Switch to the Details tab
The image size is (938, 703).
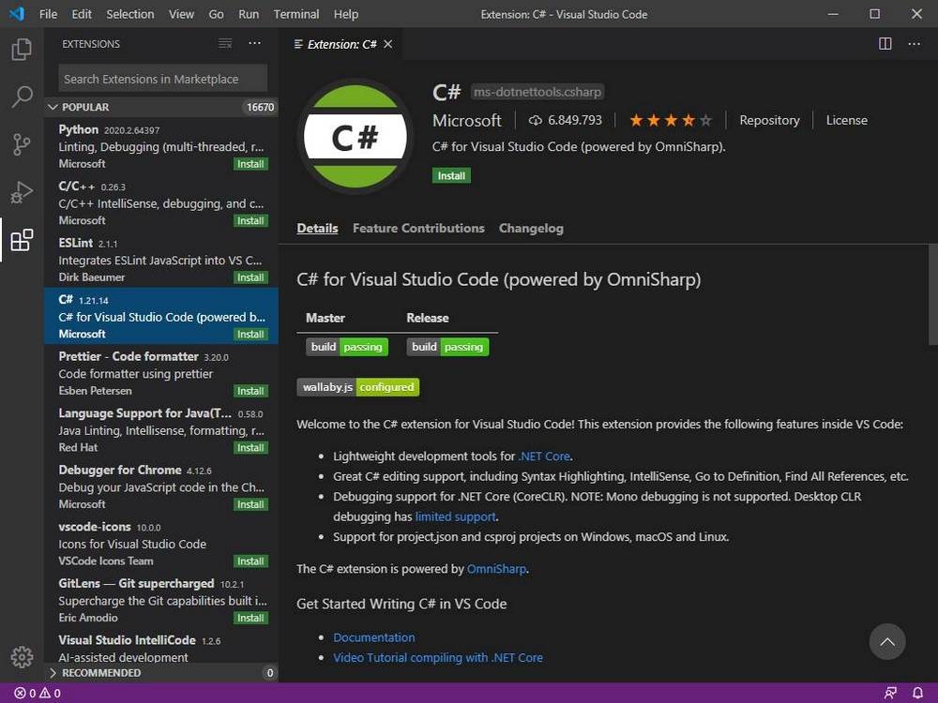coord(317,228)
